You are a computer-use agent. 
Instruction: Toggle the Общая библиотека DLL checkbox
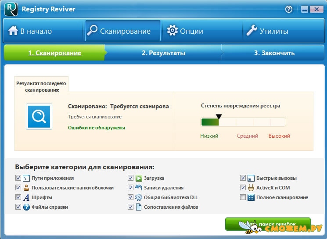(x=130, y=197)
